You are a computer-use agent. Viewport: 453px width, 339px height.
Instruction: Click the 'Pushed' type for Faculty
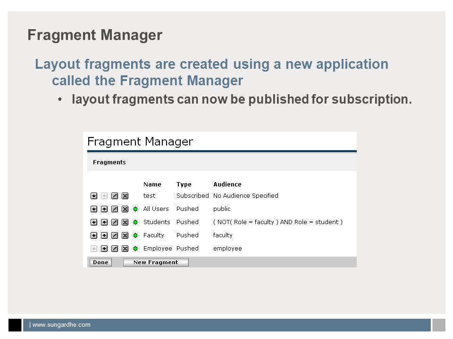point(187,235)
